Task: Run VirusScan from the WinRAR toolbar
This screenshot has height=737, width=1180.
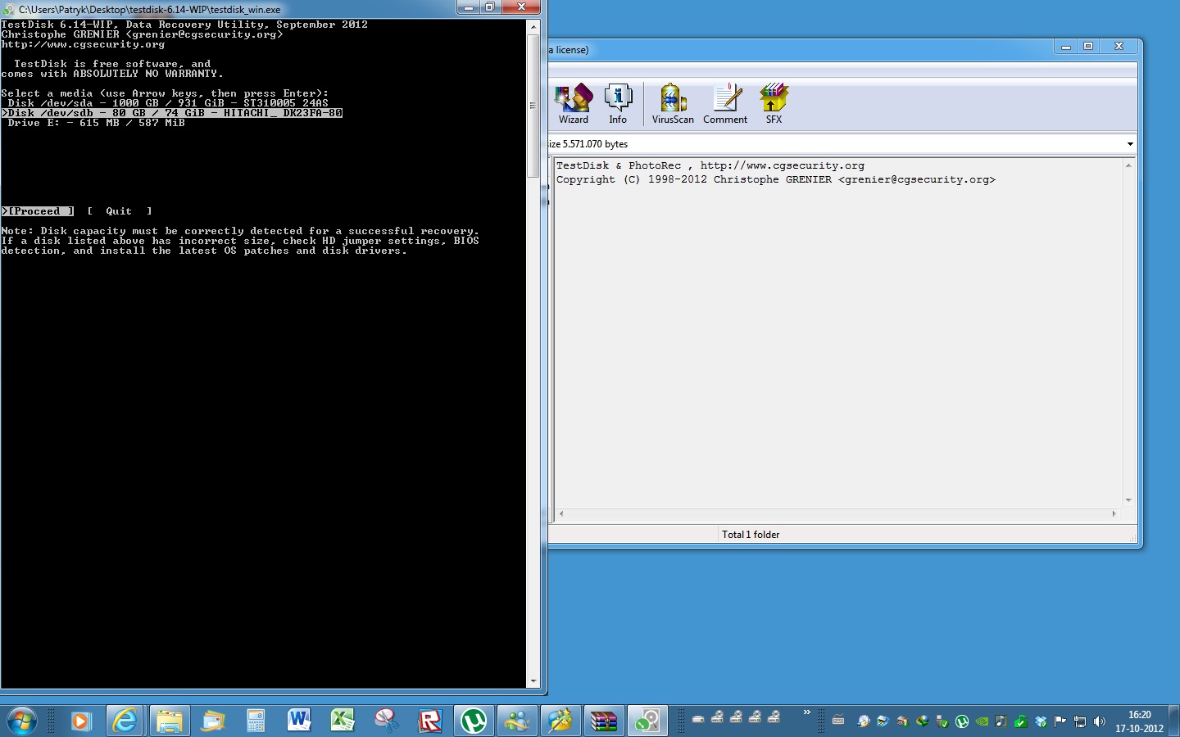Action: pyautogui.click(x=673, y=104)
